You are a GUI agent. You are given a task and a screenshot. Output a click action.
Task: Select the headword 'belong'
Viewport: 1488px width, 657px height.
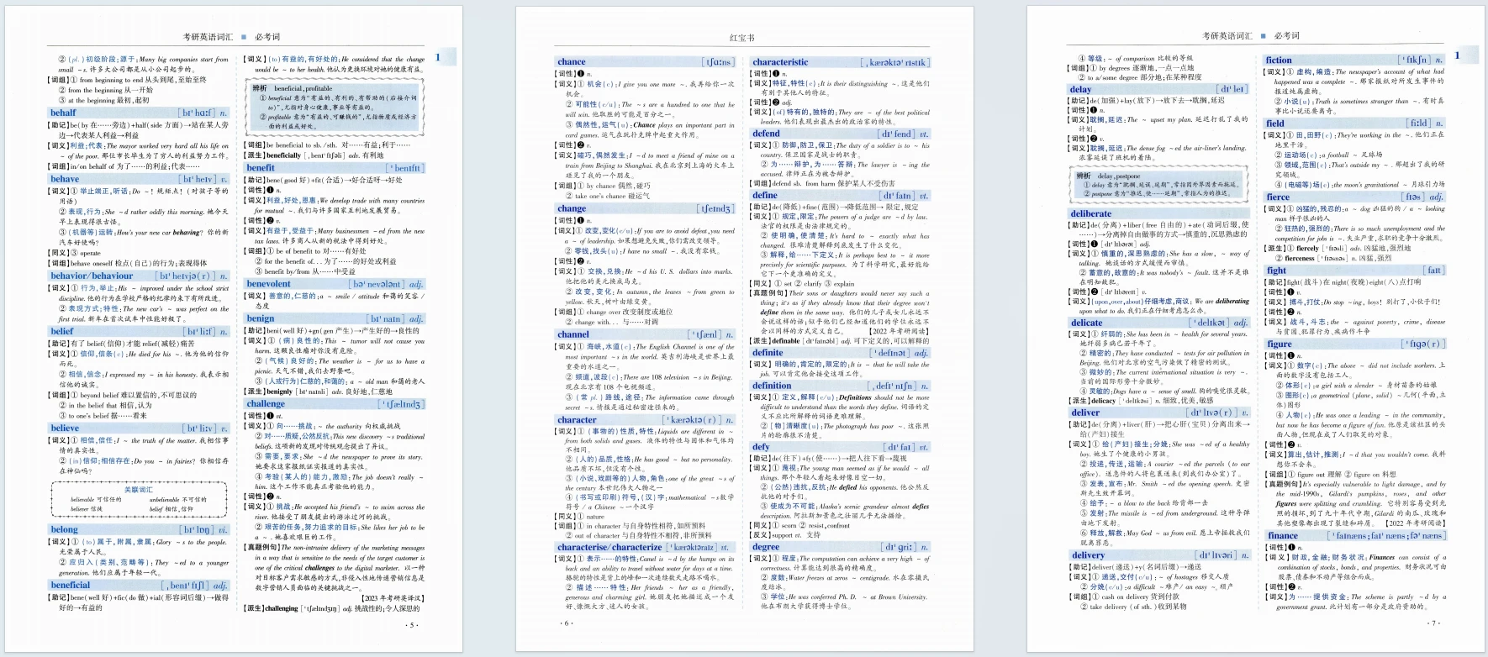tap(64, 529)
